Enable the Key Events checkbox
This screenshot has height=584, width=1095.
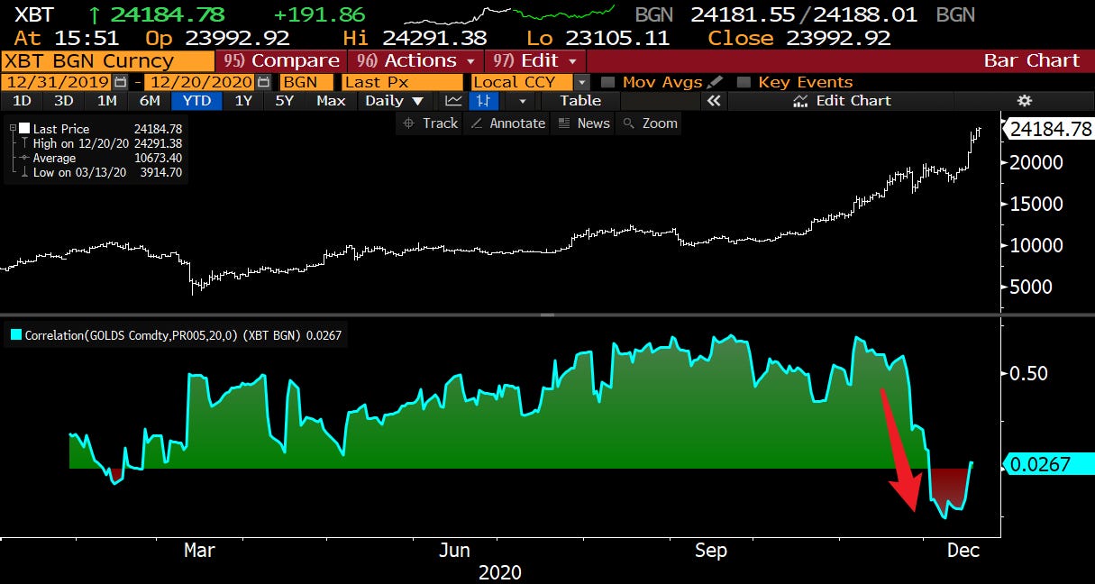744,82
